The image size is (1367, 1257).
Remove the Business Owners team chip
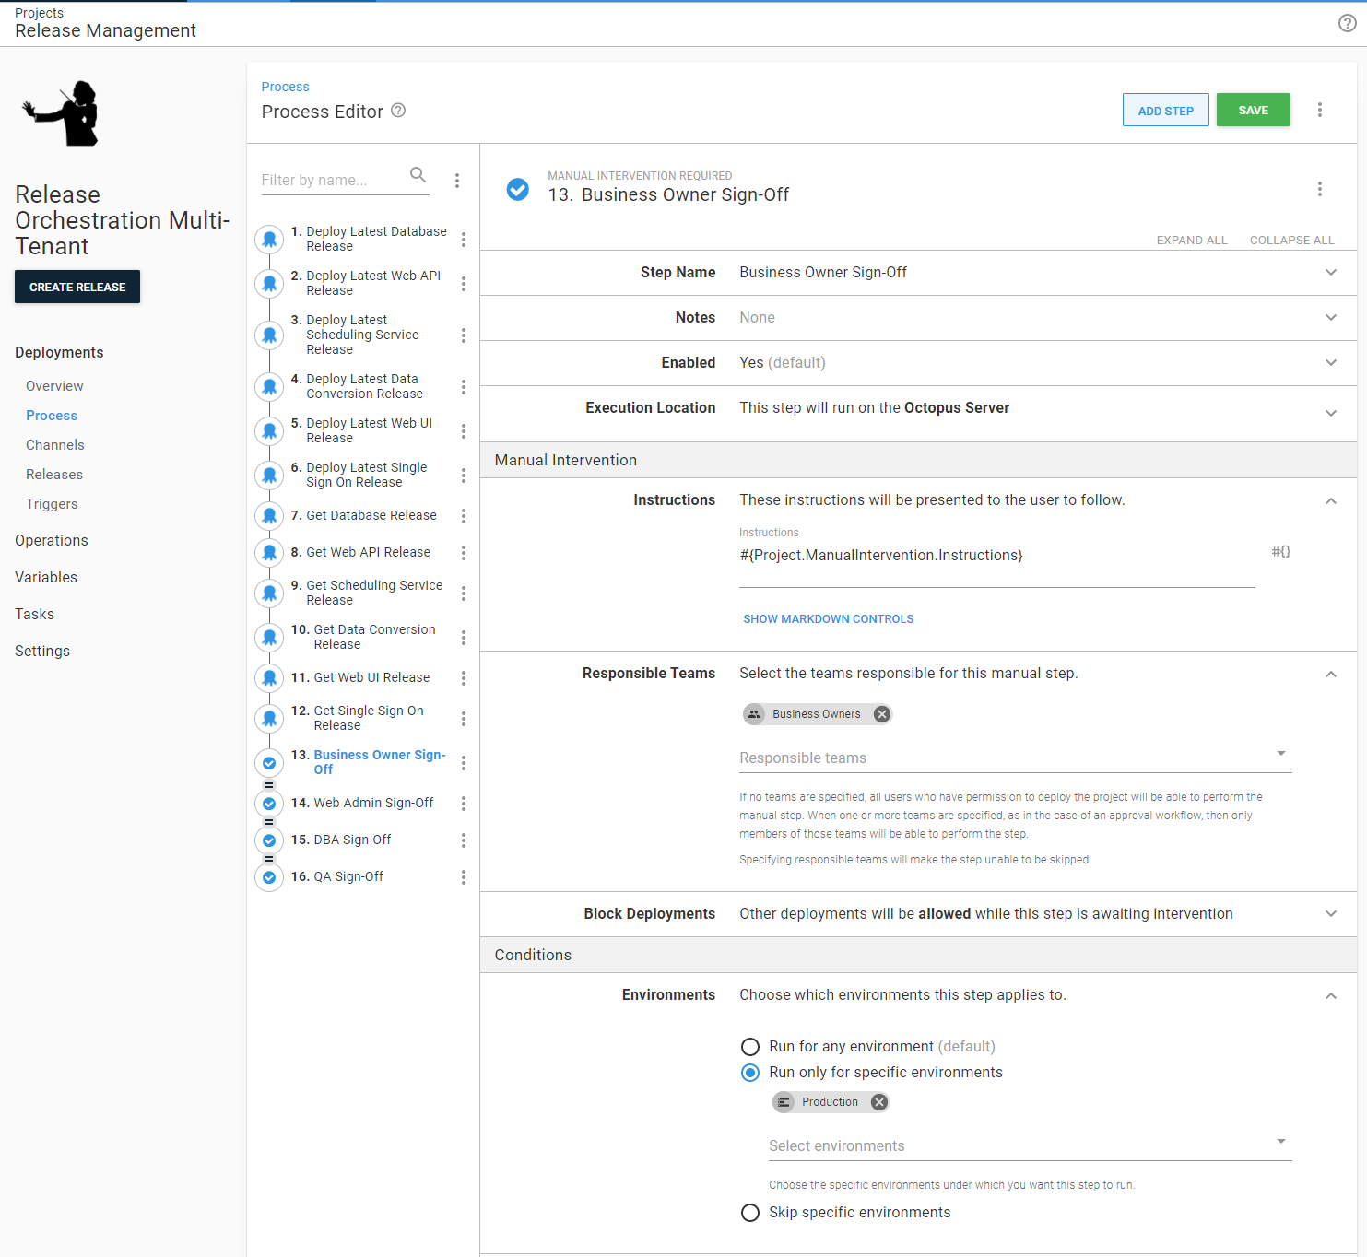[881, 713]
